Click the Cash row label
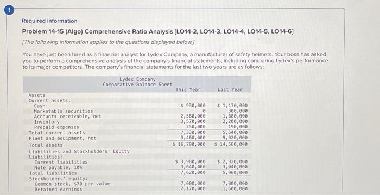This screenshot has height=195, width=380. pos(40,106)
